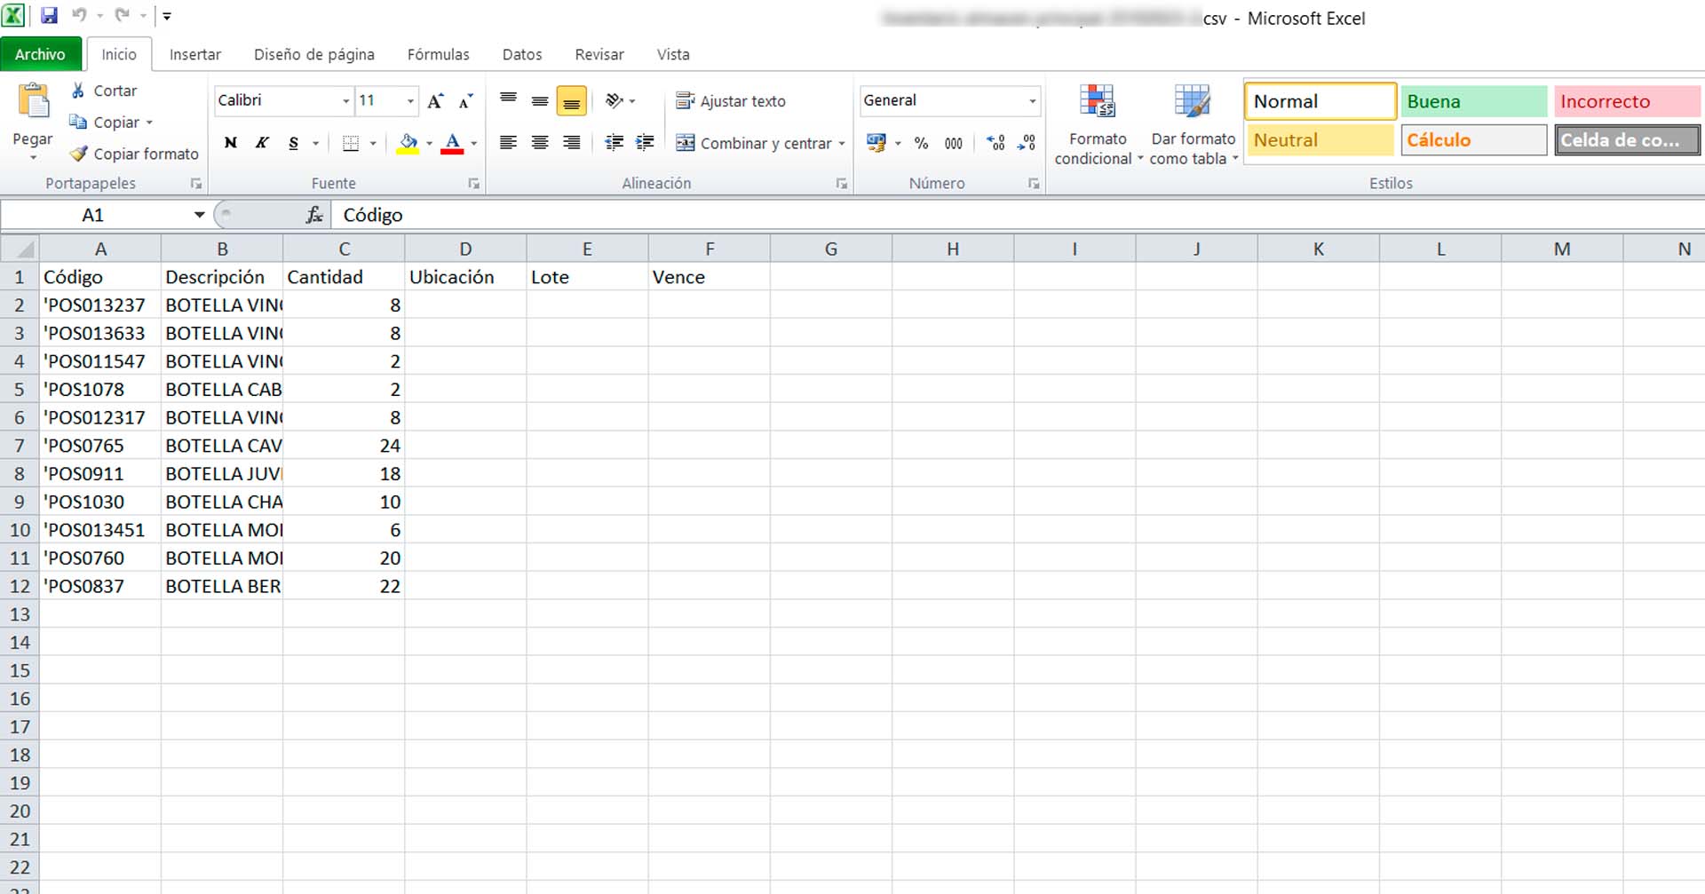Toggle bold N formatting

point(231,143)
